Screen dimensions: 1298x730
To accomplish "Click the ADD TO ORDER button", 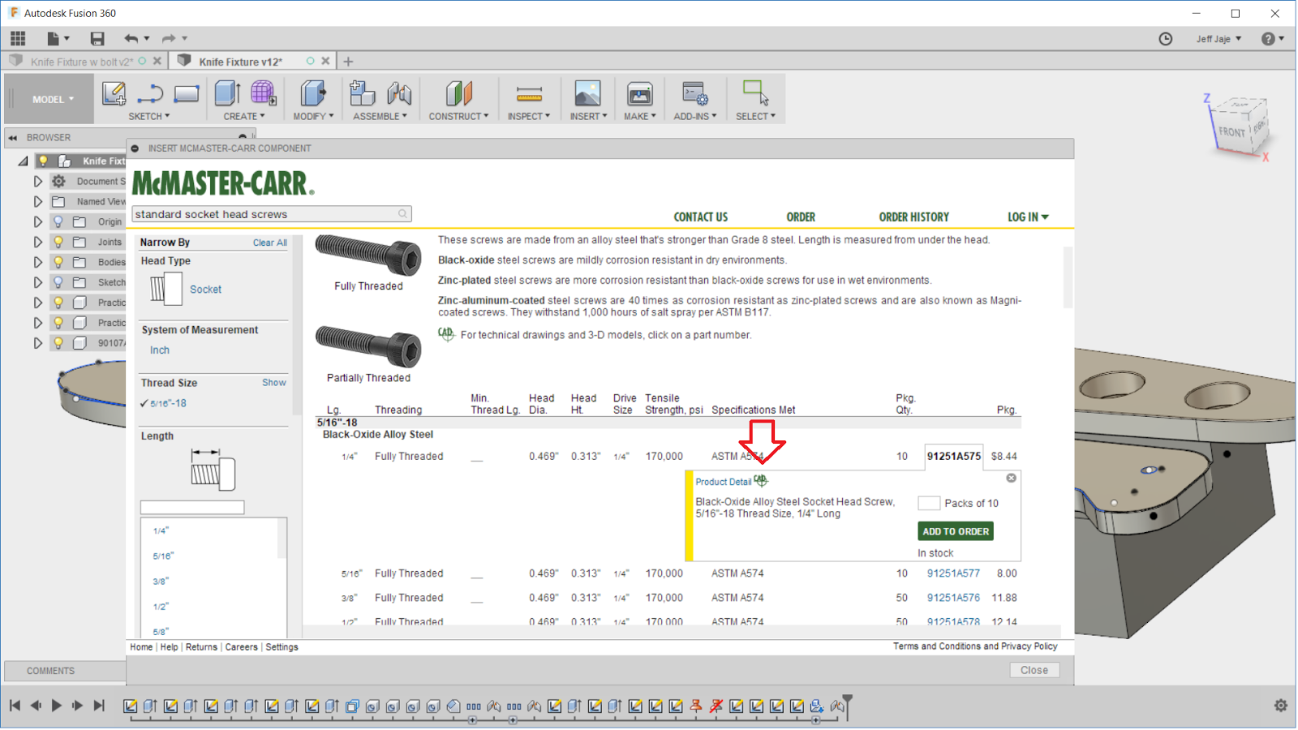I will tap(955, 530).
